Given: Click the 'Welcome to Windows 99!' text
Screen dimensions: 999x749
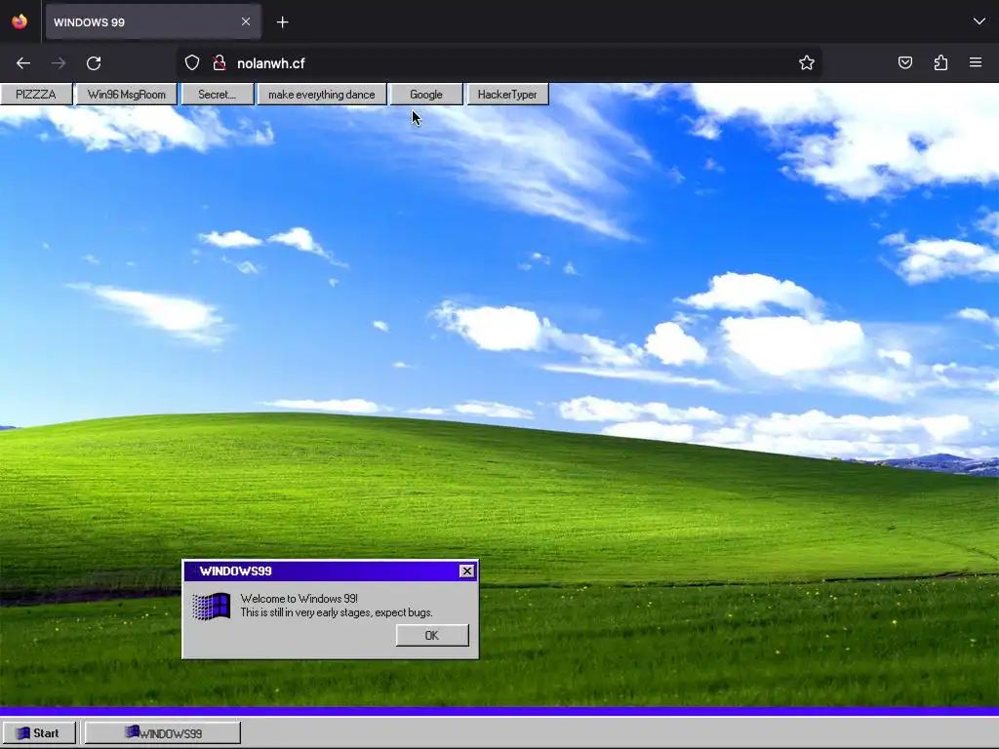Looking at the screenshot, I should point(299,599).
